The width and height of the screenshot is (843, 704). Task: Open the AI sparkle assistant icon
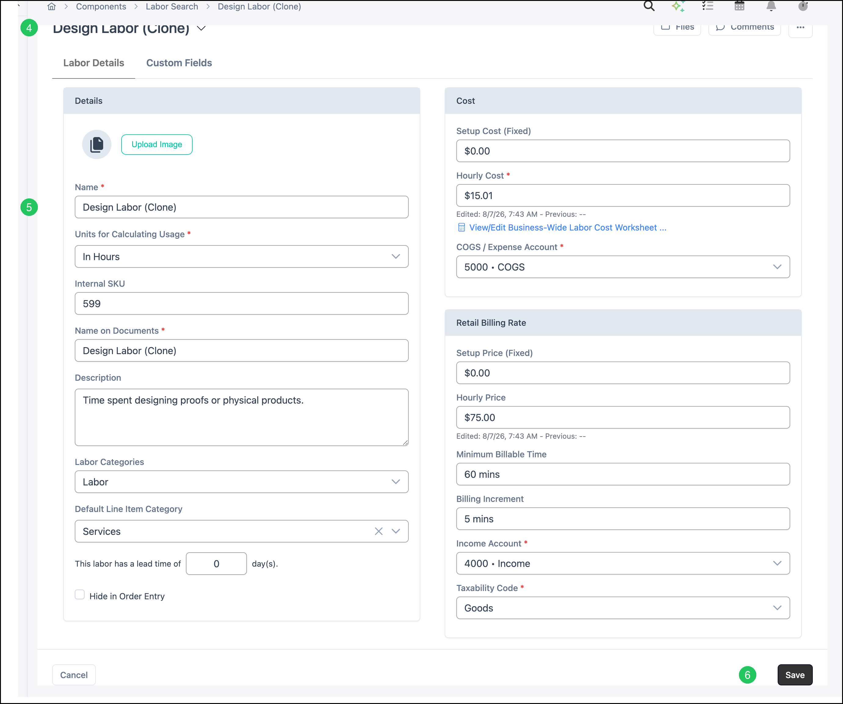click(678, 6)
